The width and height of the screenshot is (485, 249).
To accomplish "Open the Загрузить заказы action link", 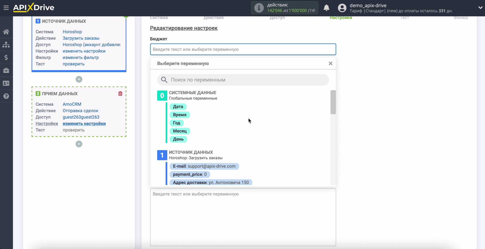I will (x=81, y=38).
